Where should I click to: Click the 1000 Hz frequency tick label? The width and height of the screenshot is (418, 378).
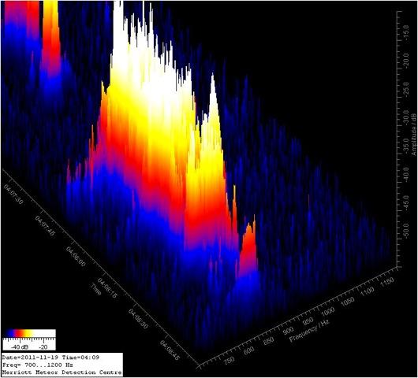tap(327, 311)
